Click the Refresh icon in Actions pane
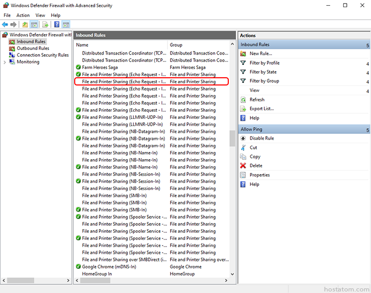Viewport: 371px width, 293px height. [x=244, y=99]
